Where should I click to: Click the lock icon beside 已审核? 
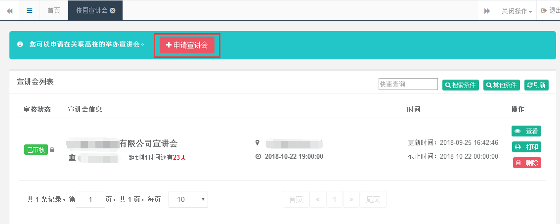point(52,150)
